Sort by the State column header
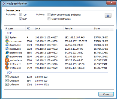The width and height of the screenshot is (117, 99). [x=101, y=29]
